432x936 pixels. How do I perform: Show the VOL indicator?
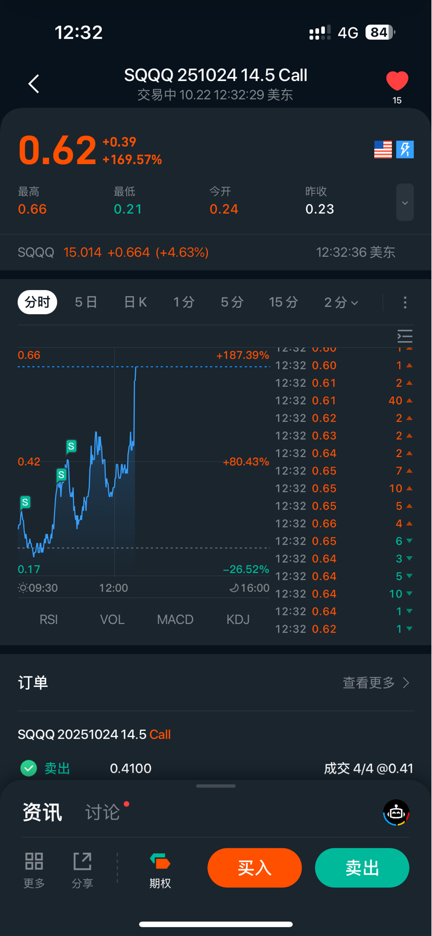click(x=112, y=620)
